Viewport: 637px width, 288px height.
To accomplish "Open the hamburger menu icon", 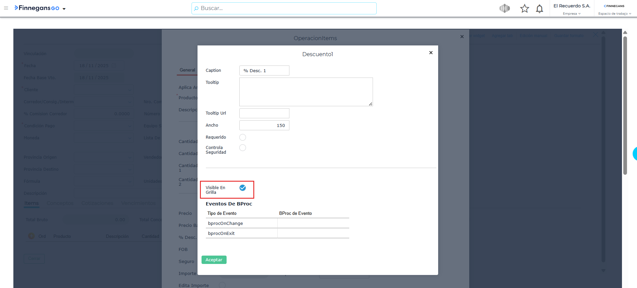I will pos(6,8).
